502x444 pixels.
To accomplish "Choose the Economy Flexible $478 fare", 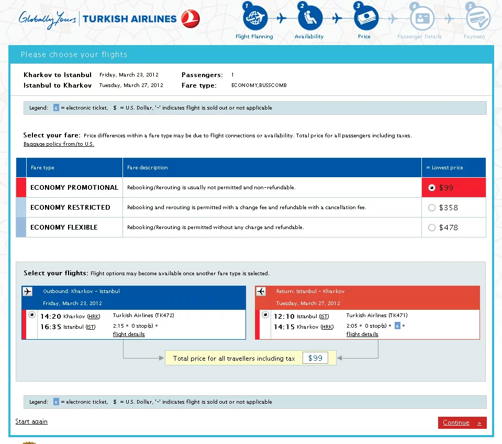I will point(431,228).
